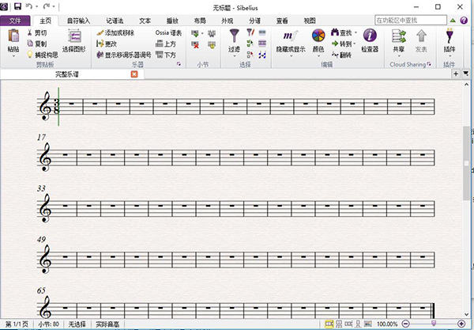Image resolution: width=474 pixels, height=330 pixels.
Task: Open the File (文件) menu tab
Action: [x=16, y=19]
